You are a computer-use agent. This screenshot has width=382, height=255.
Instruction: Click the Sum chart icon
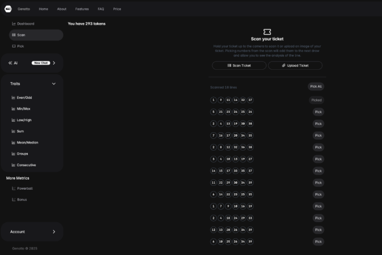click(x=13, y=131)
